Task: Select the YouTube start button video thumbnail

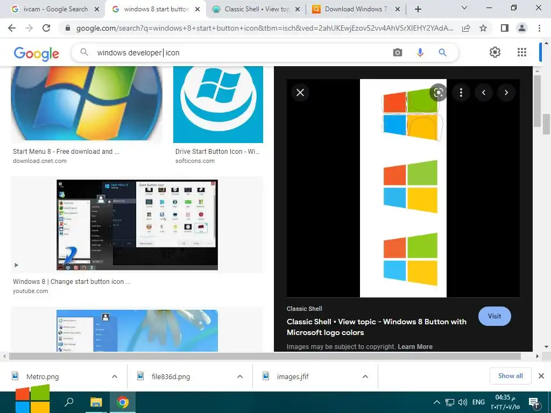Action: click(x=137, y=225)
